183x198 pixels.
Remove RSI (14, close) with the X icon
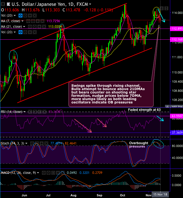click(x=44, y=112)
